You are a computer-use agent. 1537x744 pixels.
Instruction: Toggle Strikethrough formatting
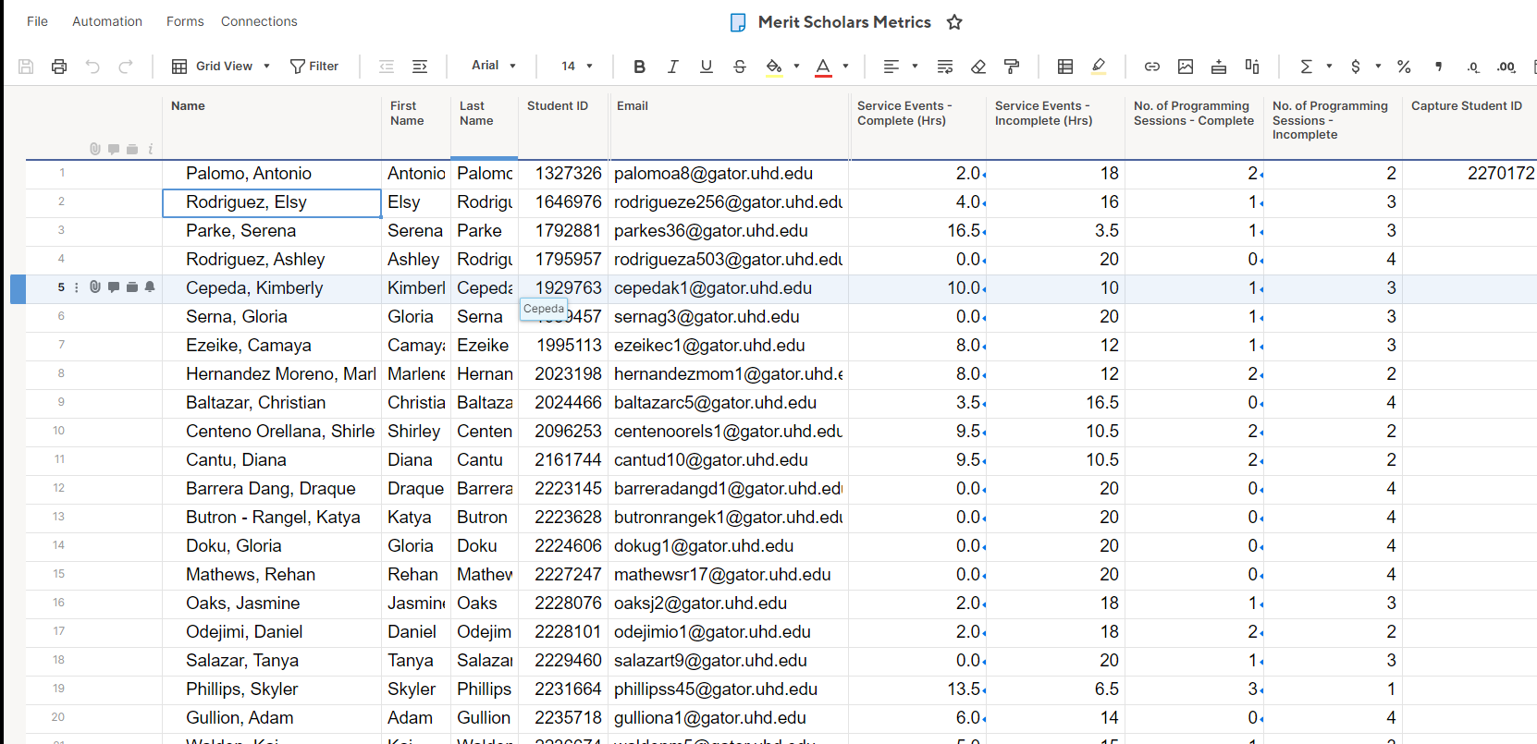739,67
